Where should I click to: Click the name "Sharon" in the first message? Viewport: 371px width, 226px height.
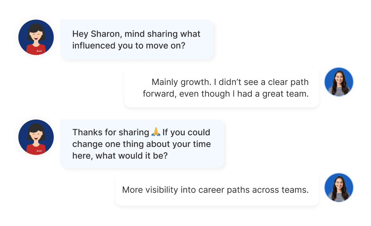[x=106, y=34]
